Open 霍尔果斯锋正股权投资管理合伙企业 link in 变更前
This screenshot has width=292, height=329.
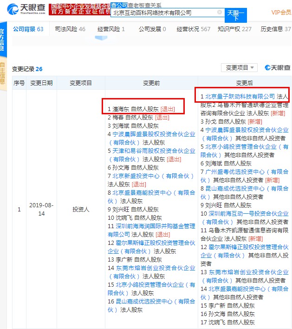point(151,247)
